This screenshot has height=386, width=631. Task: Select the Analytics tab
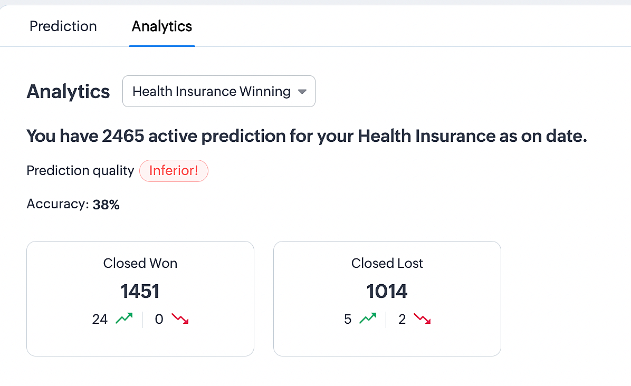[x=162, y=26]
